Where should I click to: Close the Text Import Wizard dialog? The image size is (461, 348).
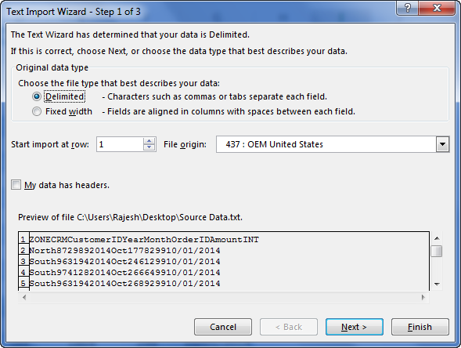pyautogui.click(x=438, y=8)
